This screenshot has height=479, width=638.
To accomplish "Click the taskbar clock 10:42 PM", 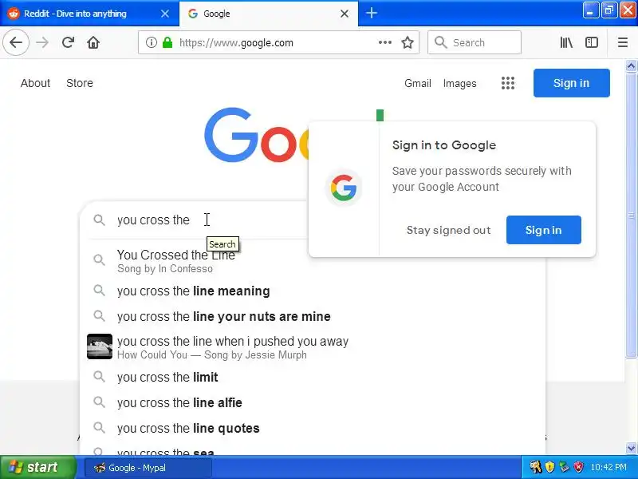I will pyautogui.click(x=608, y=467).
